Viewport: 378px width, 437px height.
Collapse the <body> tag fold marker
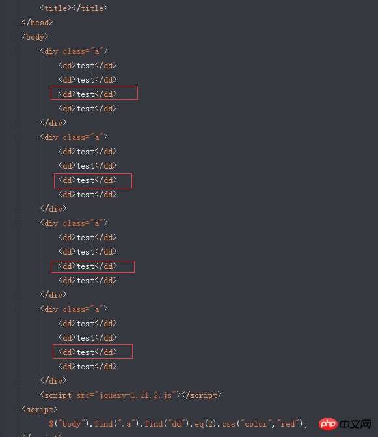point(18,37)
